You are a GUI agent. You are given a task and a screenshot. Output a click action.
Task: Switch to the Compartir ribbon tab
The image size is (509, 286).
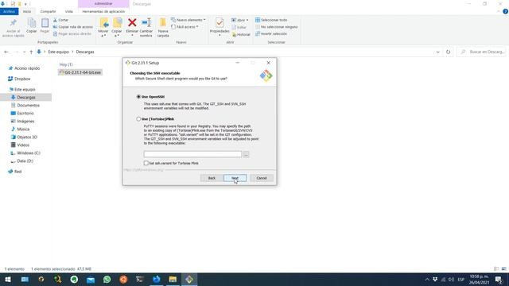[x=48, y=11]
